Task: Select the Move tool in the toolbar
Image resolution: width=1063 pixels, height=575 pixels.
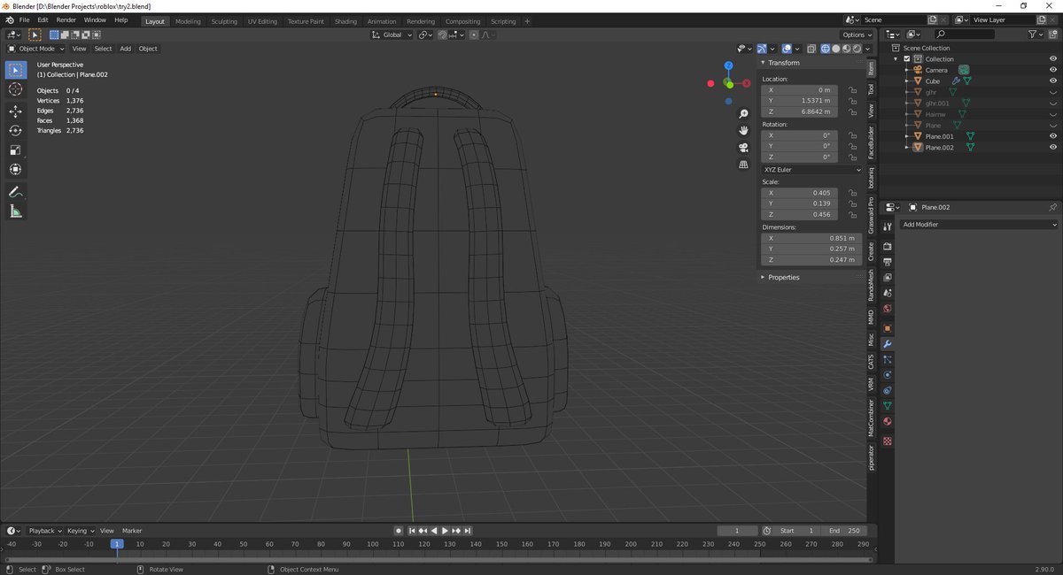Action: (x=15, y=111)
